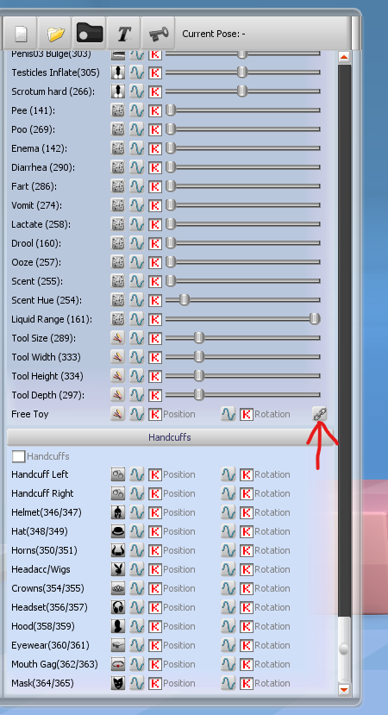Click the 'Tool Width (333)' label
Viewport: 388px width, 715px height.
pos(46,357)
